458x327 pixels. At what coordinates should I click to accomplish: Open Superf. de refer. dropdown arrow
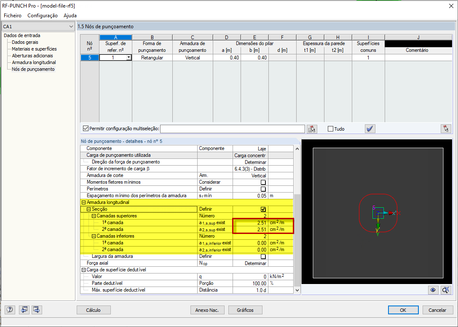tap(129, 58)
